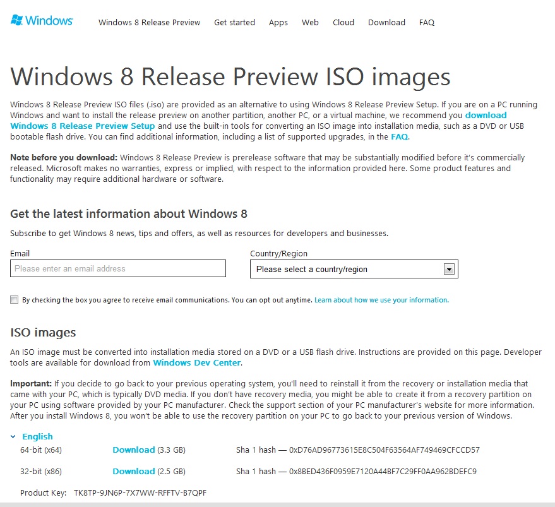The image size is (555, 507).
Task: Select the Web navigation item
Action: click(310, 22)
